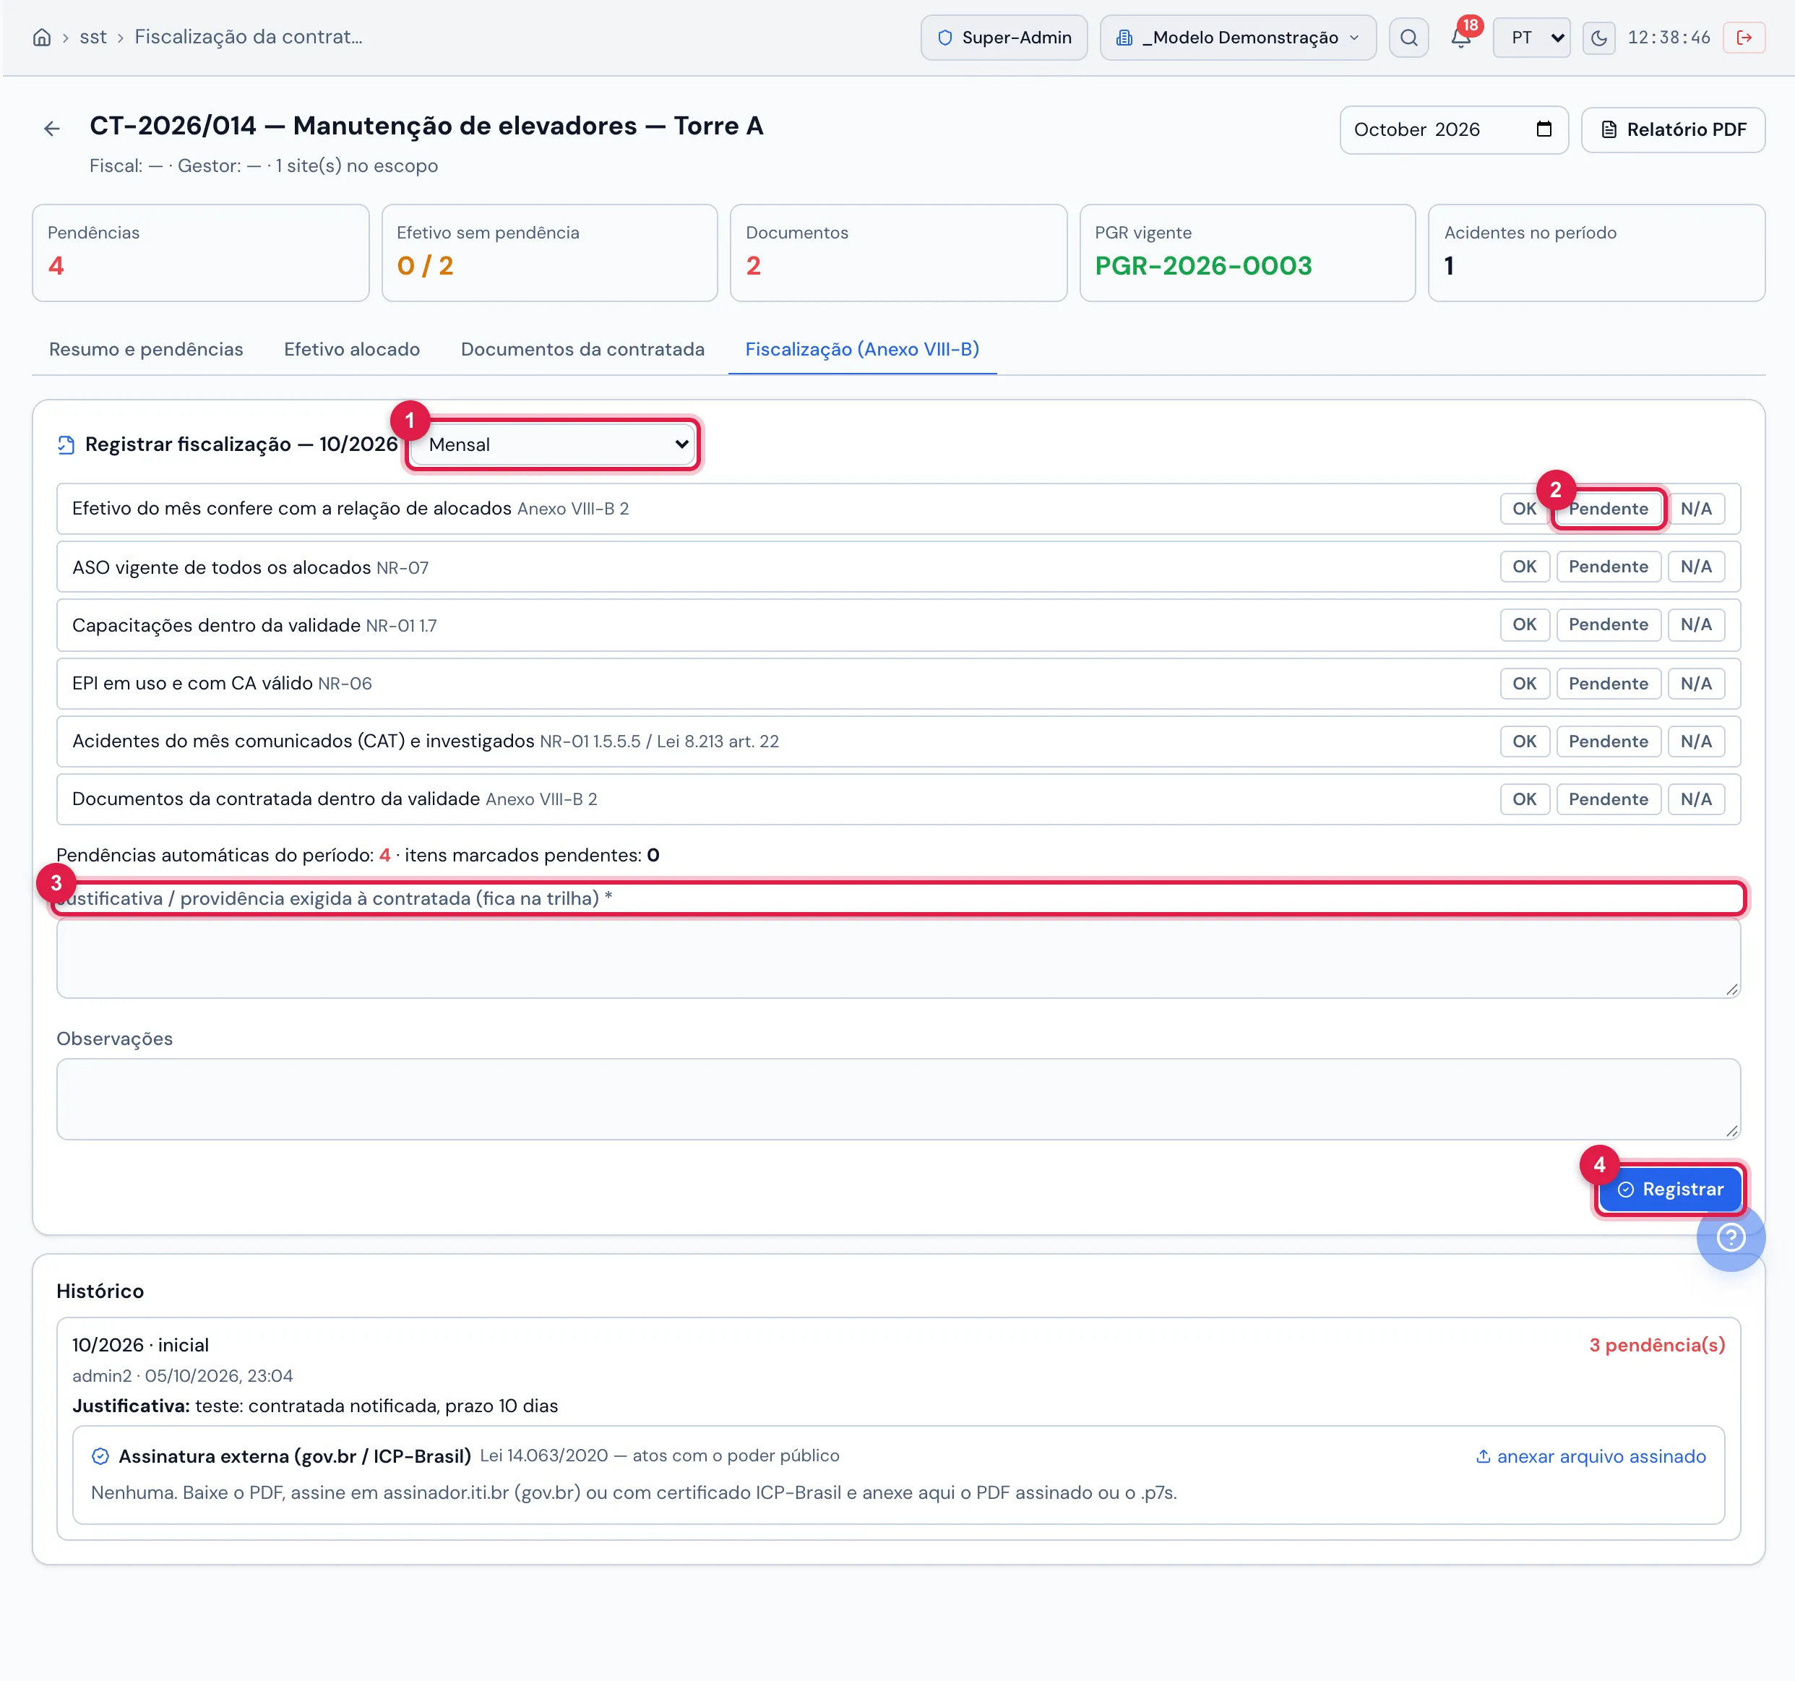
Task: Set 'Documentos da contratada dentro da validade' to N/A
Action: 1696,799
